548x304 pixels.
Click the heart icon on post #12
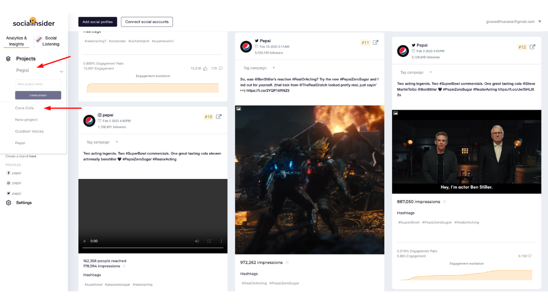point(530,256)
